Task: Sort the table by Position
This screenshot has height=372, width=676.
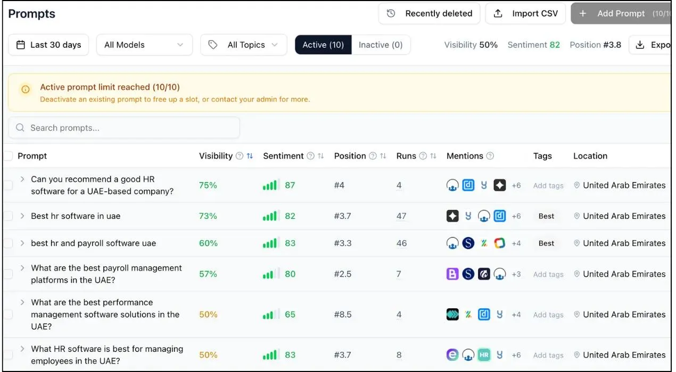Action: (383, 156)
